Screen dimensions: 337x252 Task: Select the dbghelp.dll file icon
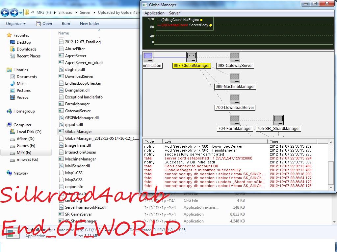[61, 70]
